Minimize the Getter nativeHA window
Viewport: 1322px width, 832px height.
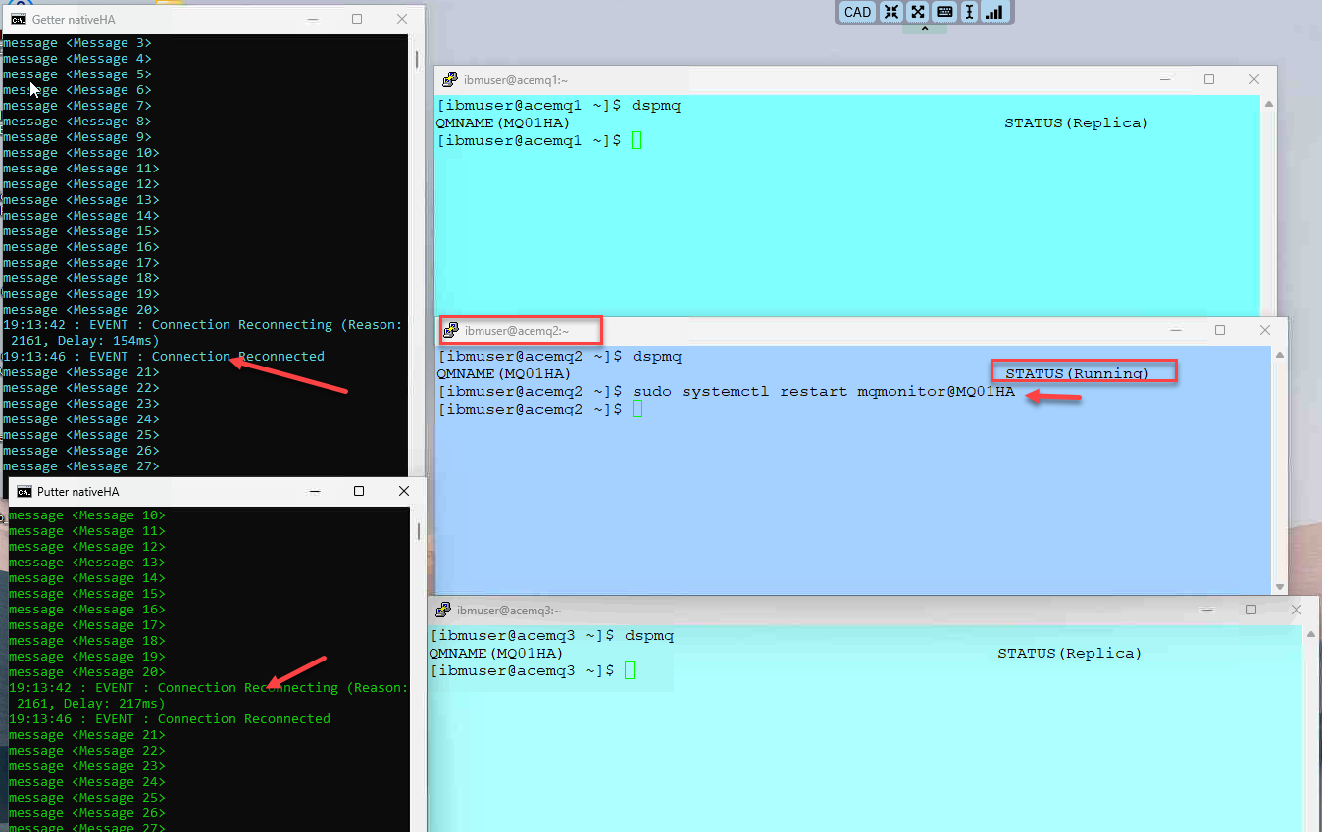(x=312, y=19)
